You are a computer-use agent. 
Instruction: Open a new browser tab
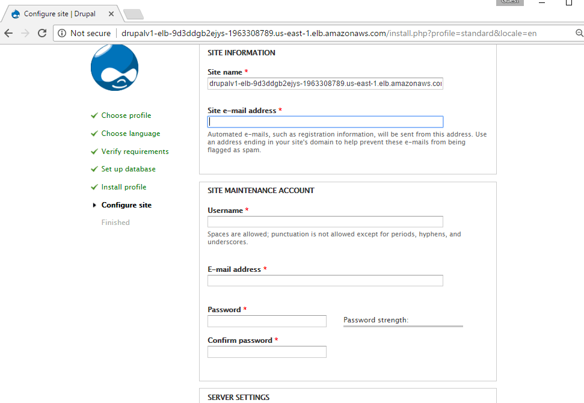pos(133,14)
